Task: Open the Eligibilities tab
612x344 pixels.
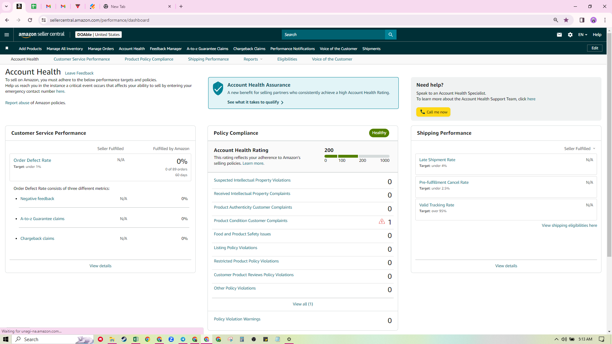Action: (x=287, y=59)
